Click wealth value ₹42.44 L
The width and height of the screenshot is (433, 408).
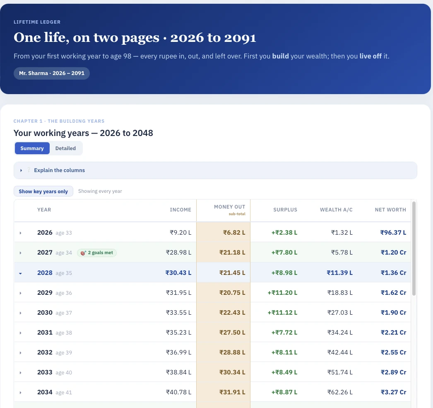click(x=340, y=352)
